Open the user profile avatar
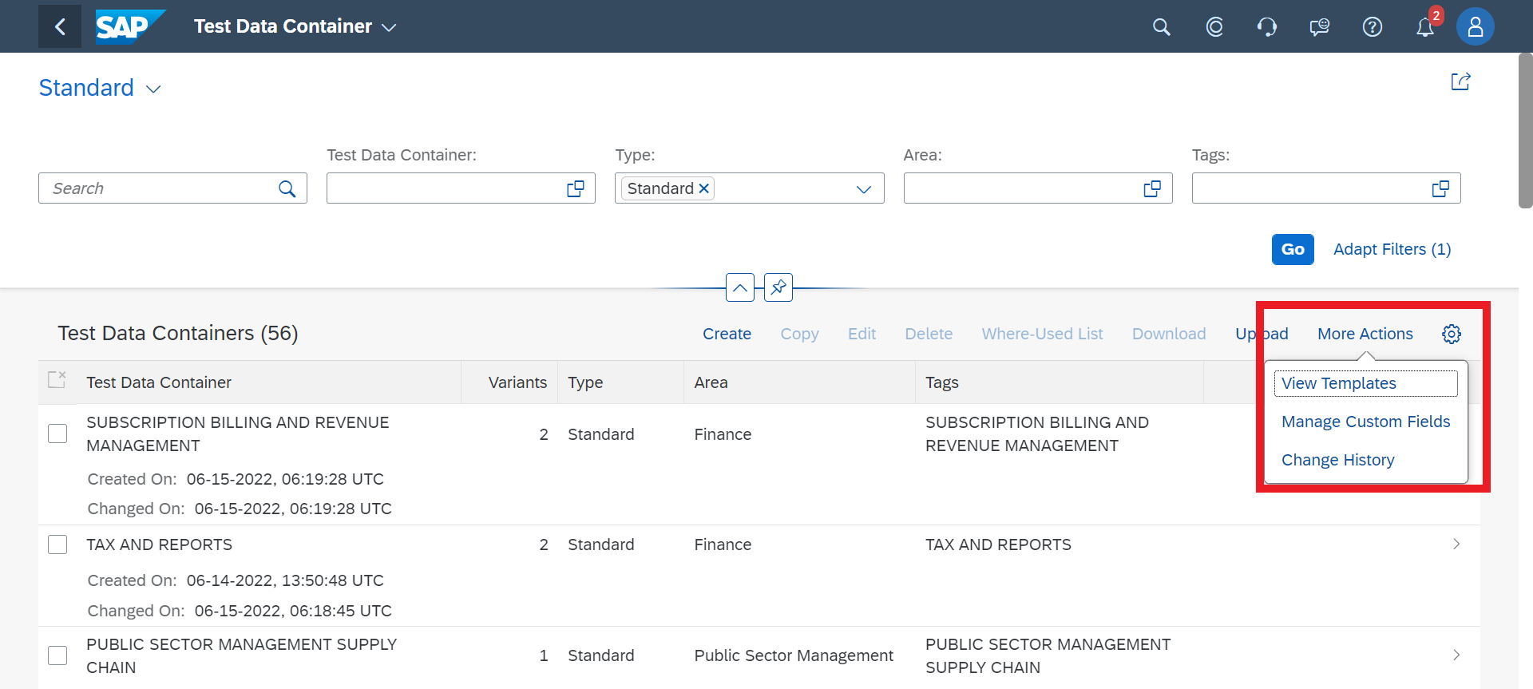The width and height of the screenshot is (1533, 689). (1476, 27)
